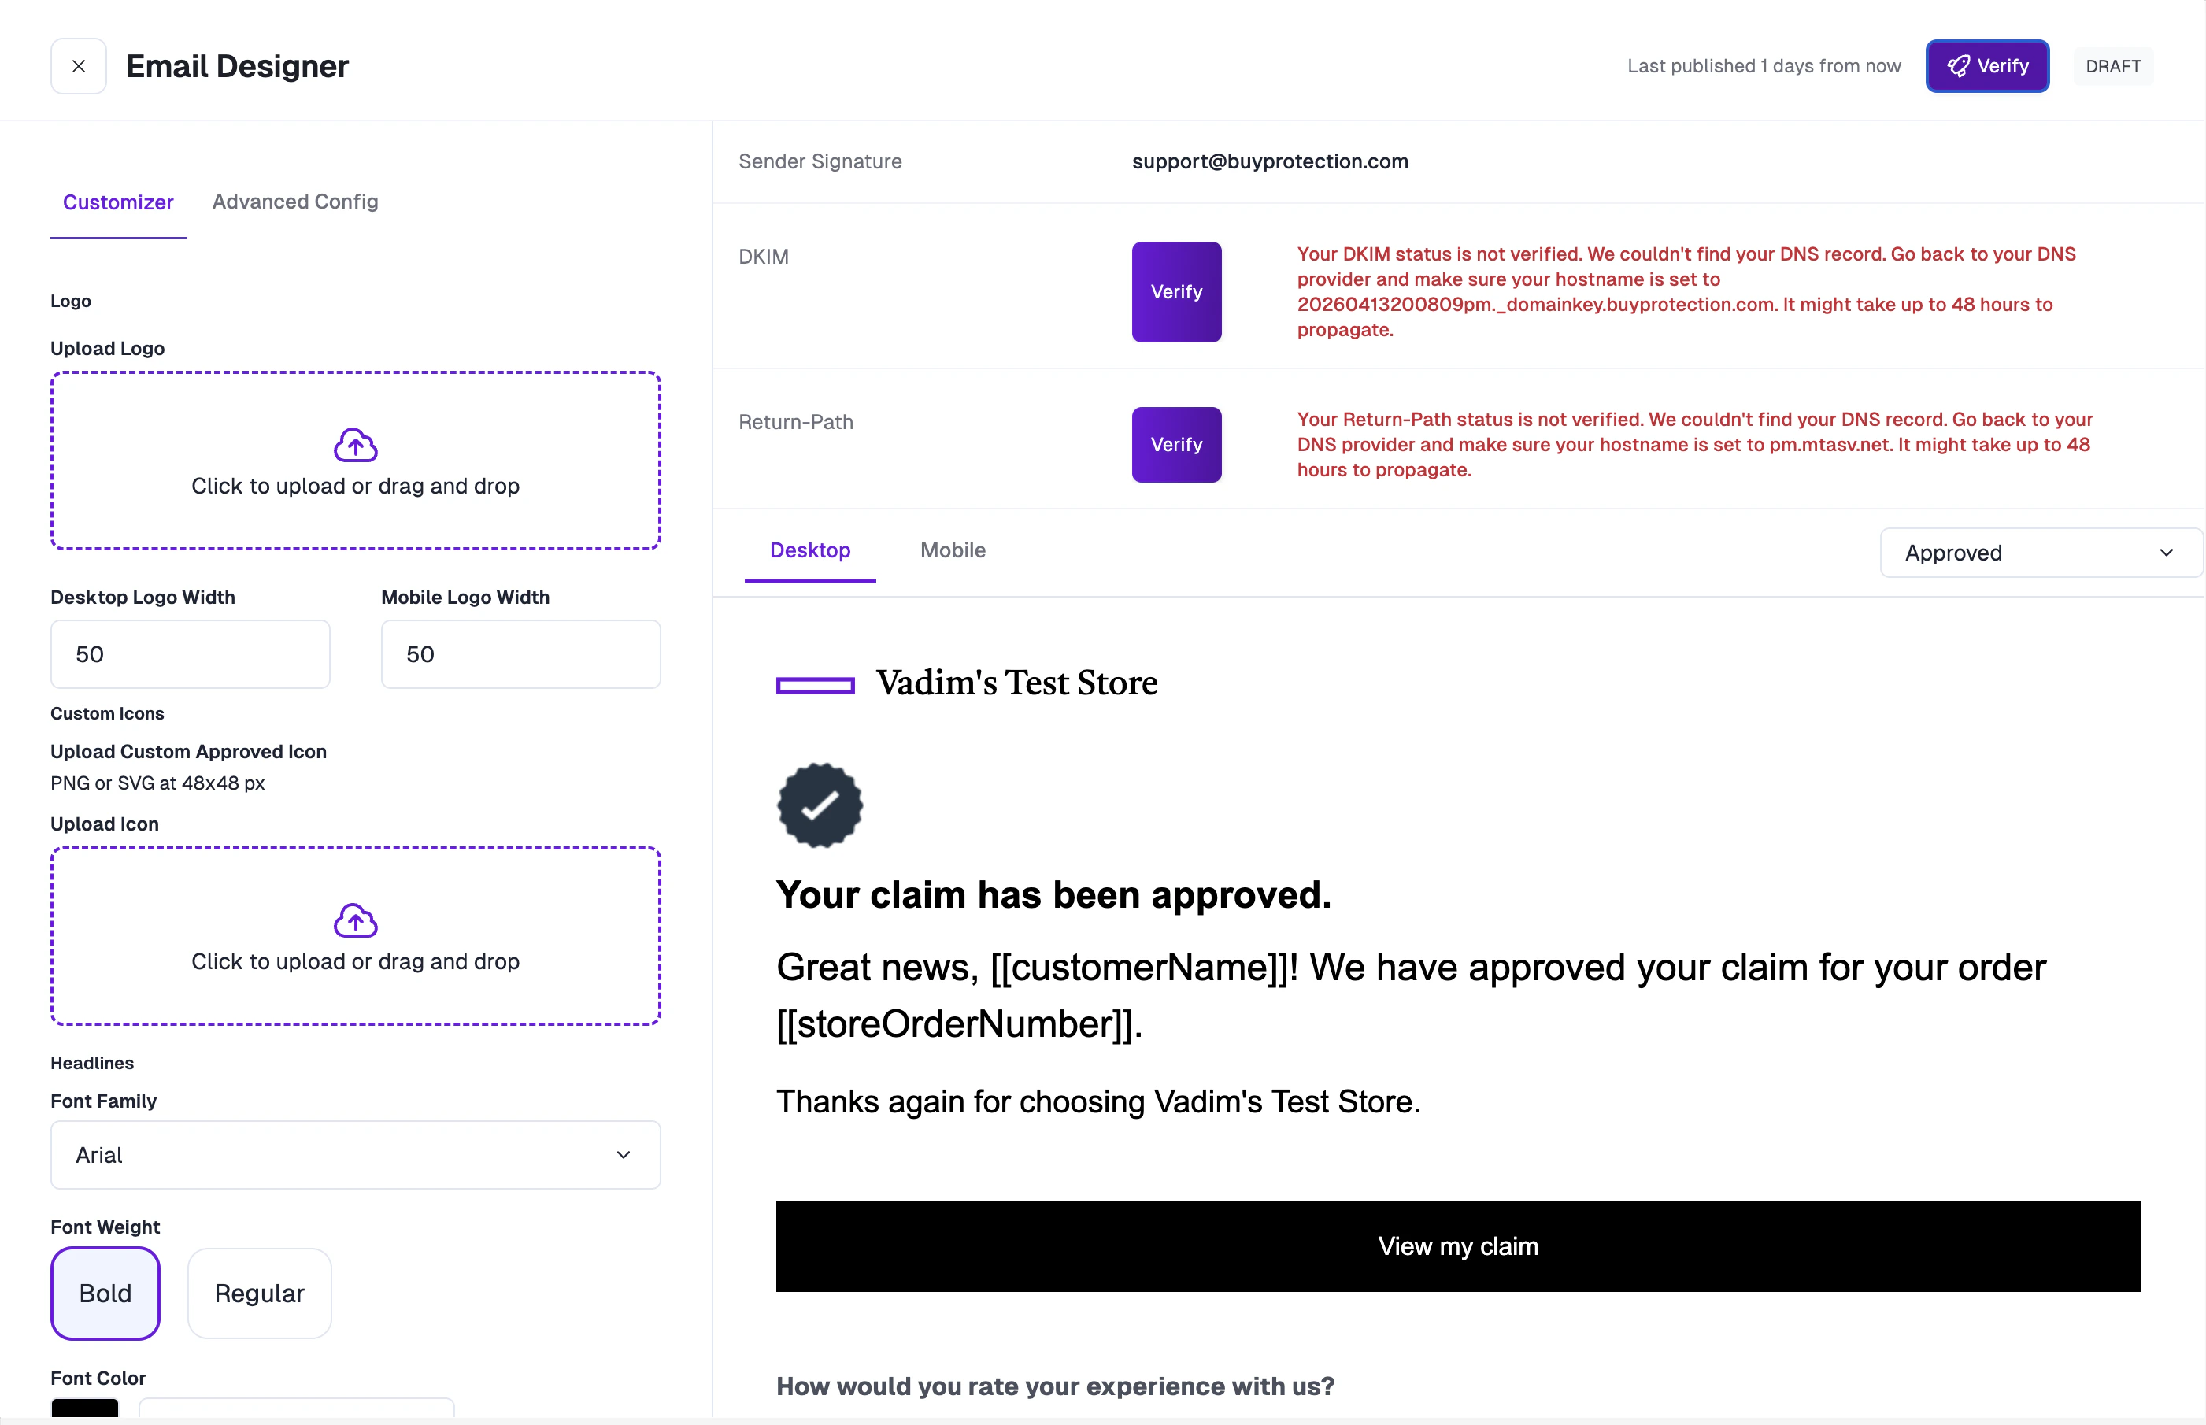
Task: Click the store logo placeholder next to Vadim's Test Store
Action: click(815, 684)
